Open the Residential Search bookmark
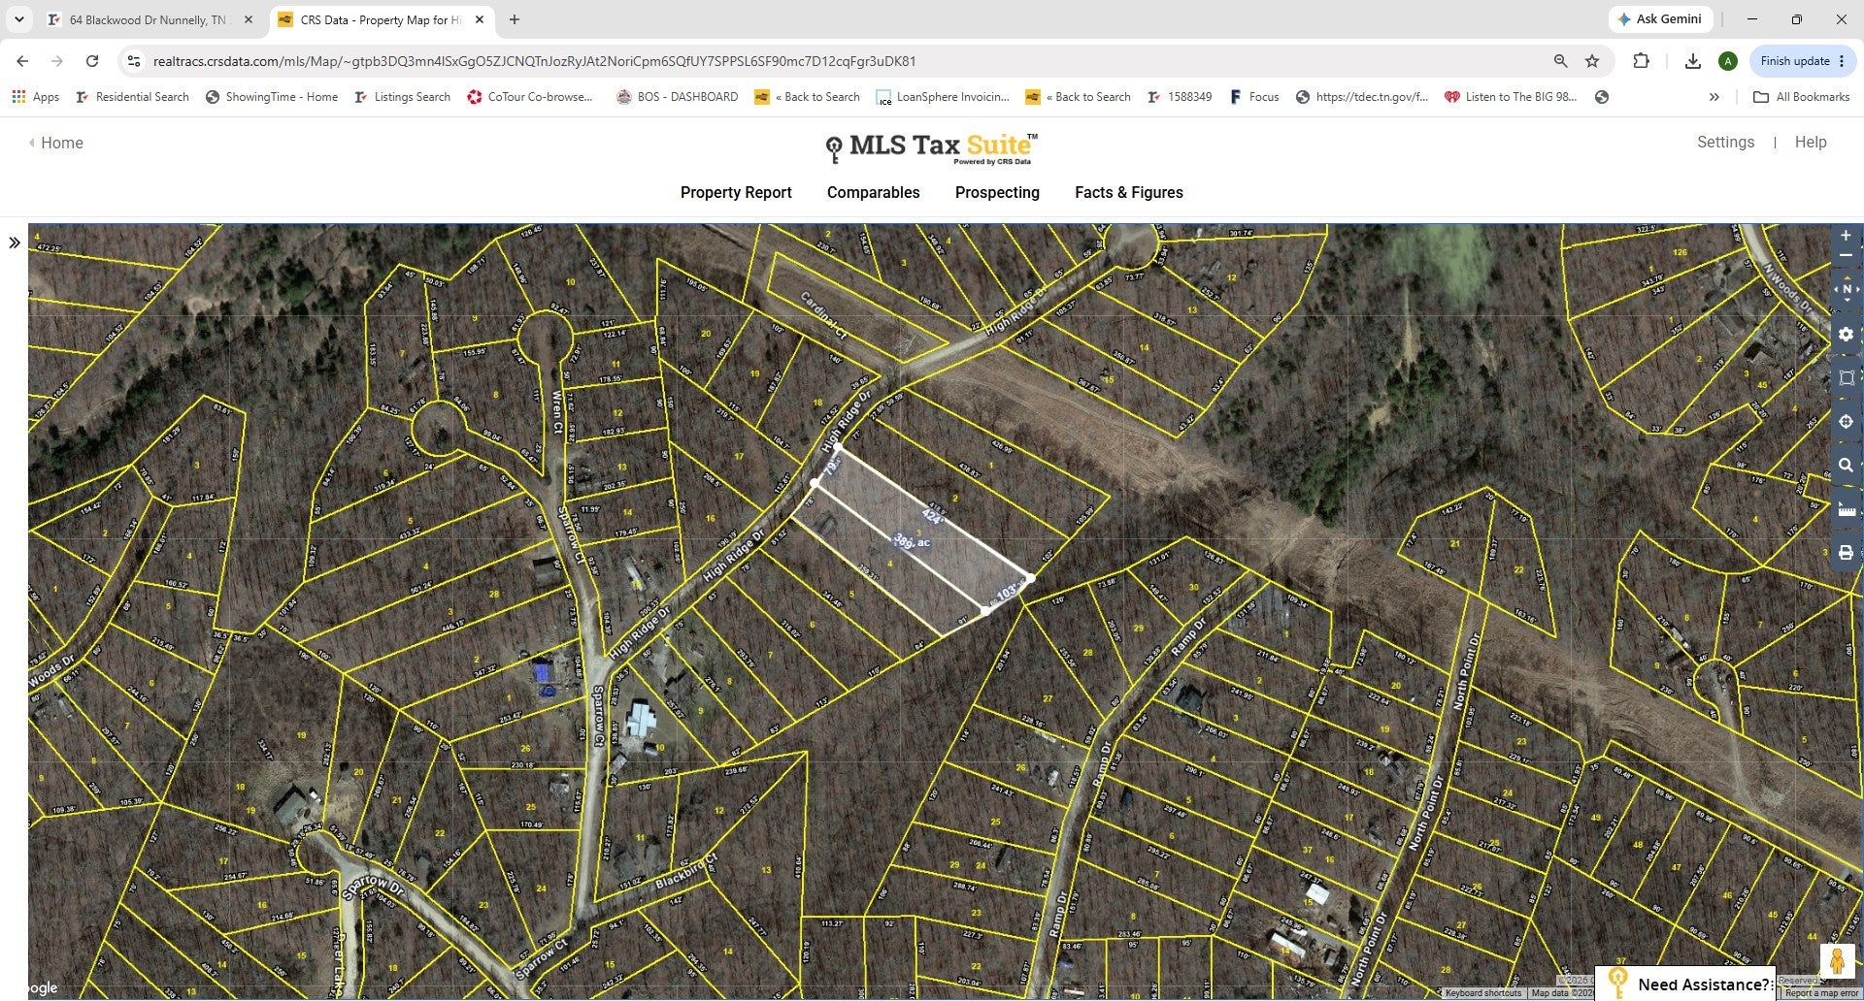 pos(132,97)
